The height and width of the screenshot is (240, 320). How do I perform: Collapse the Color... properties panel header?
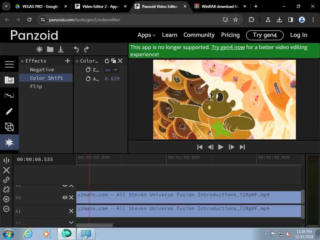[x=77, y=61]
